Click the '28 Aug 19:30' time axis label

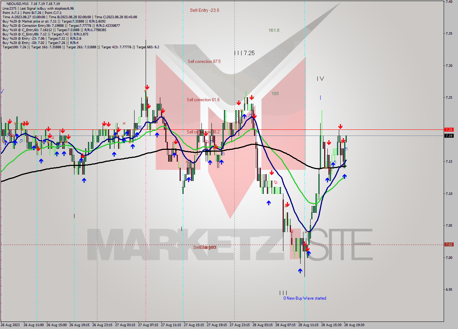coord(354,325)
